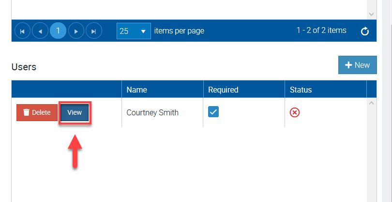Delete the Courtney Smith user row
This screenshot has width=392, height=202.
click(37, 112)
